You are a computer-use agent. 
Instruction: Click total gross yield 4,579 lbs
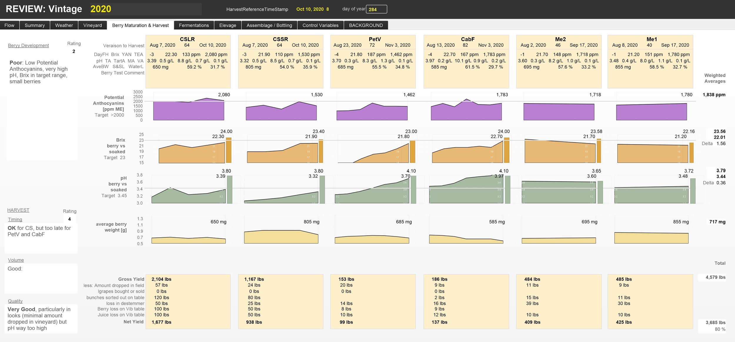tap(715, 277)
